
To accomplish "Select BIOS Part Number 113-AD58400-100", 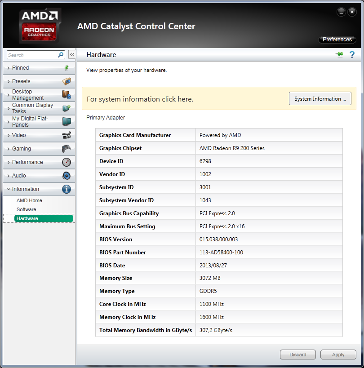I will coord(221,253).
